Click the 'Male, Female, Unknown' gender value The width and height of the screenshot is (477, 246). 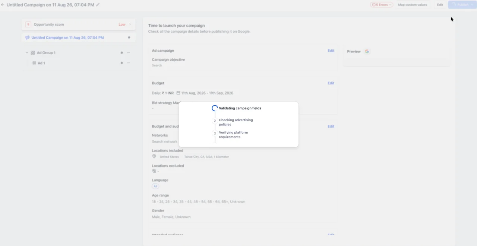(171, 217)
